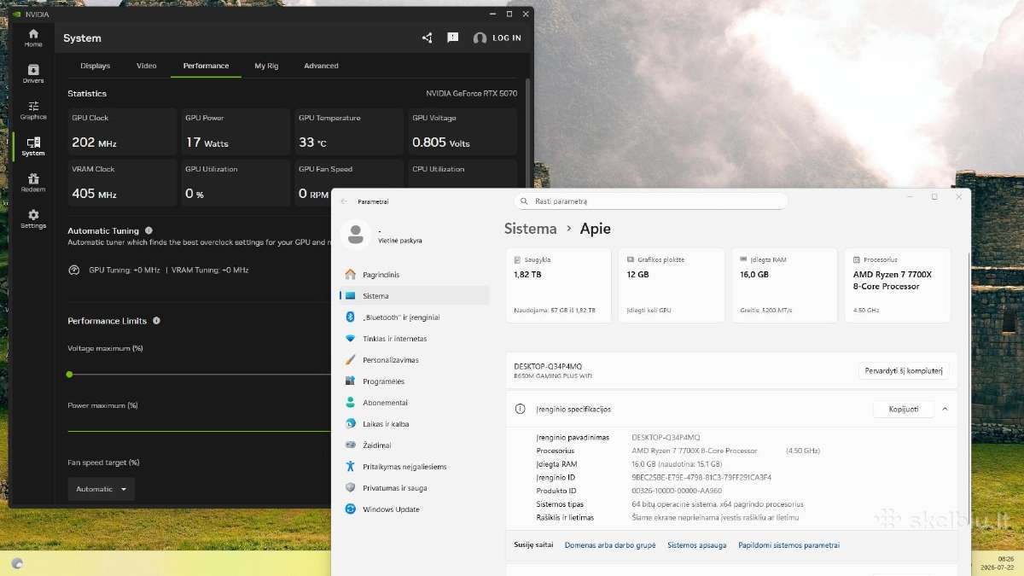Open Settings gear in NVIDIA sidebar

[x=33, y=219]
